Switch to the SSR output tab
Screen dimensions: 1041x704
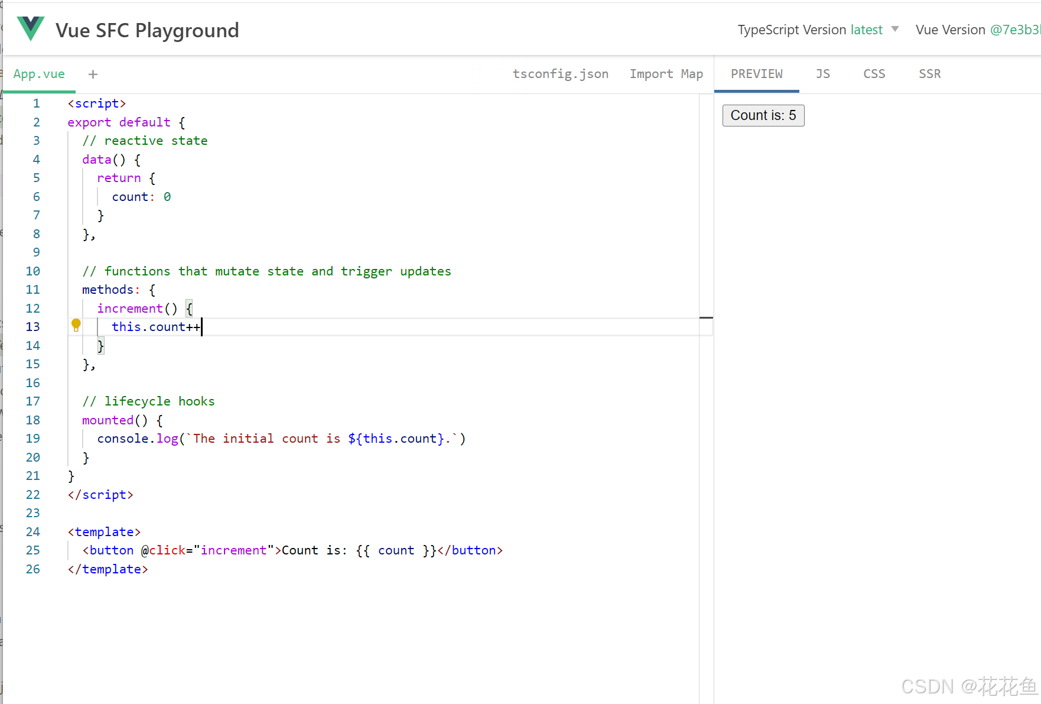[x=929, y=74]
